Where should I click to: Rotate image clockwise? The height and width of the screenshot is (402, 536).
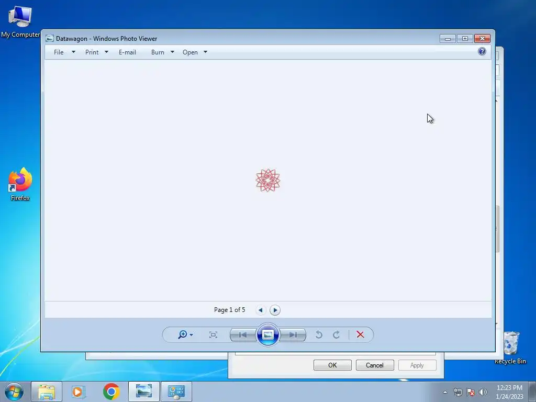[337, 334]
